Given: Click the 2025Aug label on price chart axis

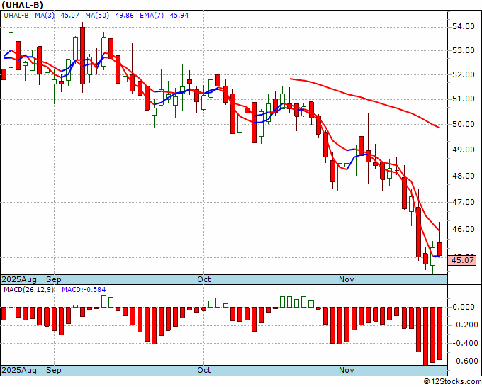Looking at the screenshot, I should coord(19,279).
